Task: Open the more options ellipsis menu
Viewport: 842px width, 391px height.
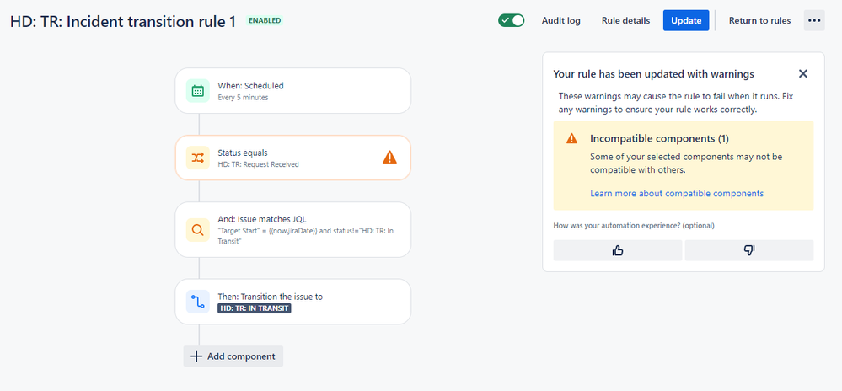Action: (814, 20)
